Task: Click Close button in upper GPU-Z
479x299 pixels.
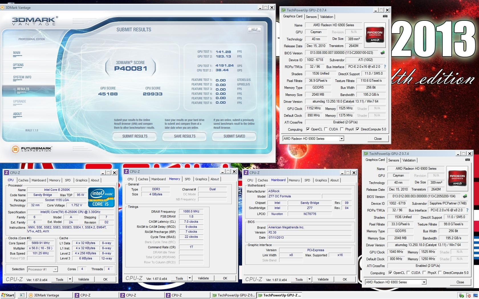Action: click(x=378, y=139)
